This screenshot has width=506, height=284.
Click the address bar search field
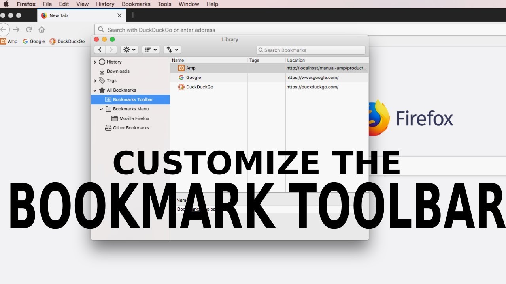click(x=300, y=30)
